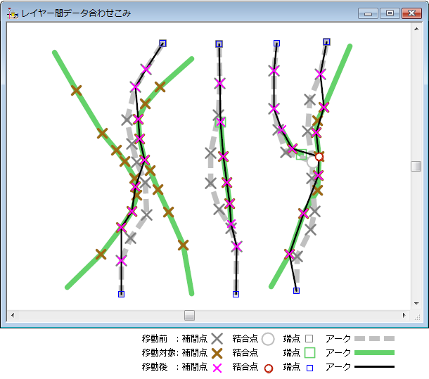Click the vertical scrollbar thumb

tap(416, 166)
